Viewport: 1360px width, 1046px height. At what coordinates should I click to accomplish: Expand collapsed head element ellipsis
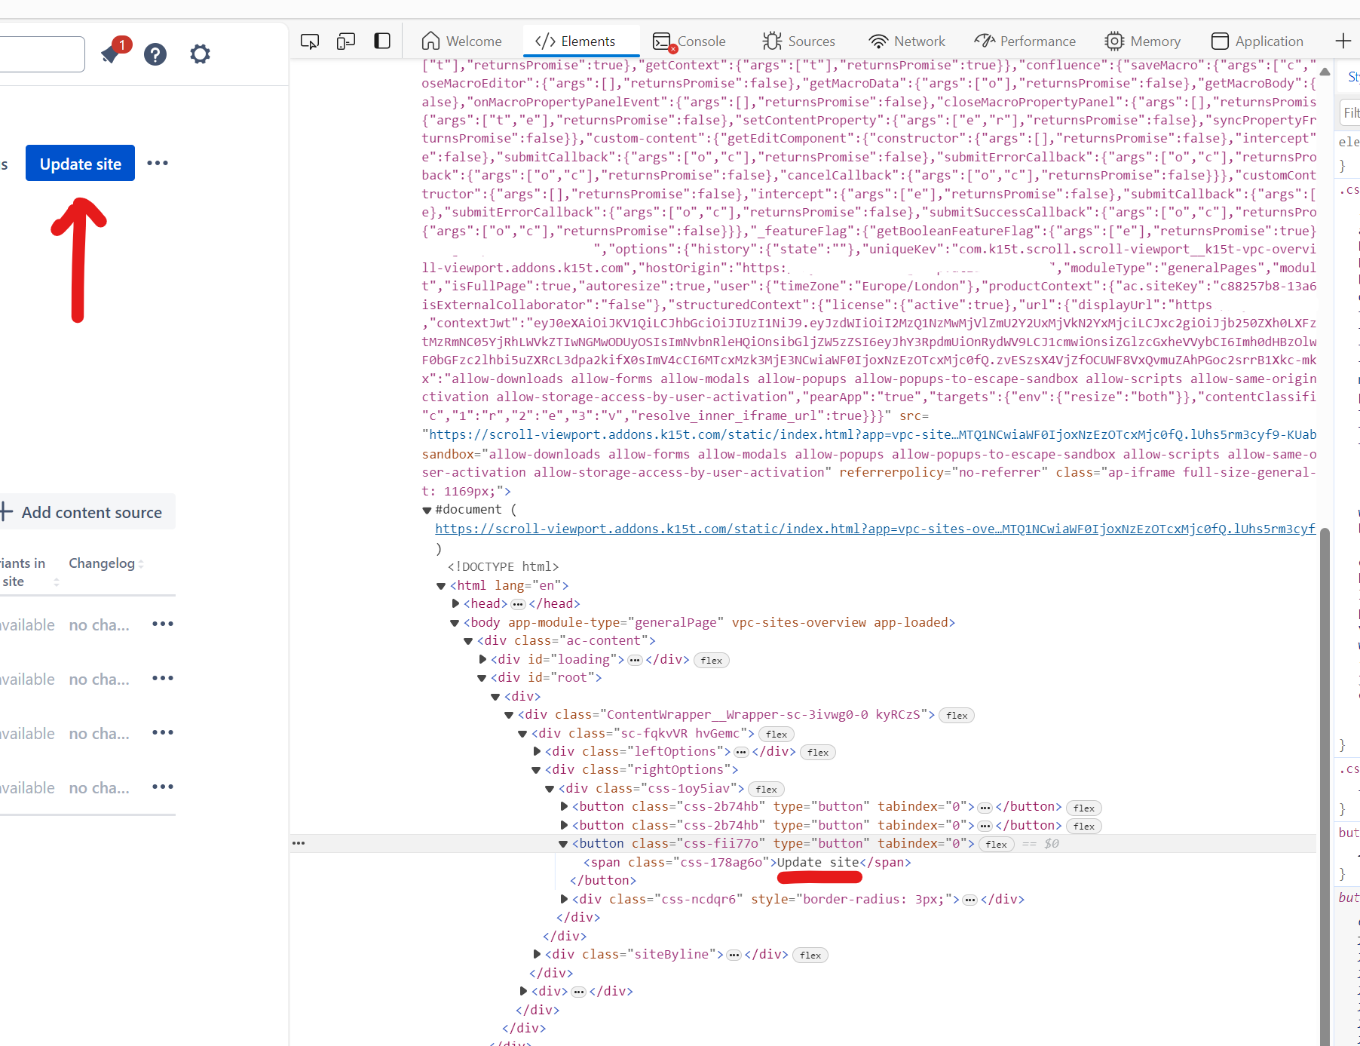(x=518, y=604)
